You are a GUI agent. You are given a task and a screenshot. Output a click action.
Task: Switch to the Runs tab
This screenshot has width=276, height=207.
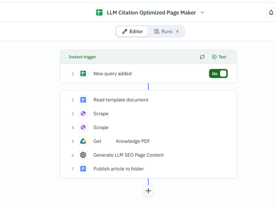166,31
